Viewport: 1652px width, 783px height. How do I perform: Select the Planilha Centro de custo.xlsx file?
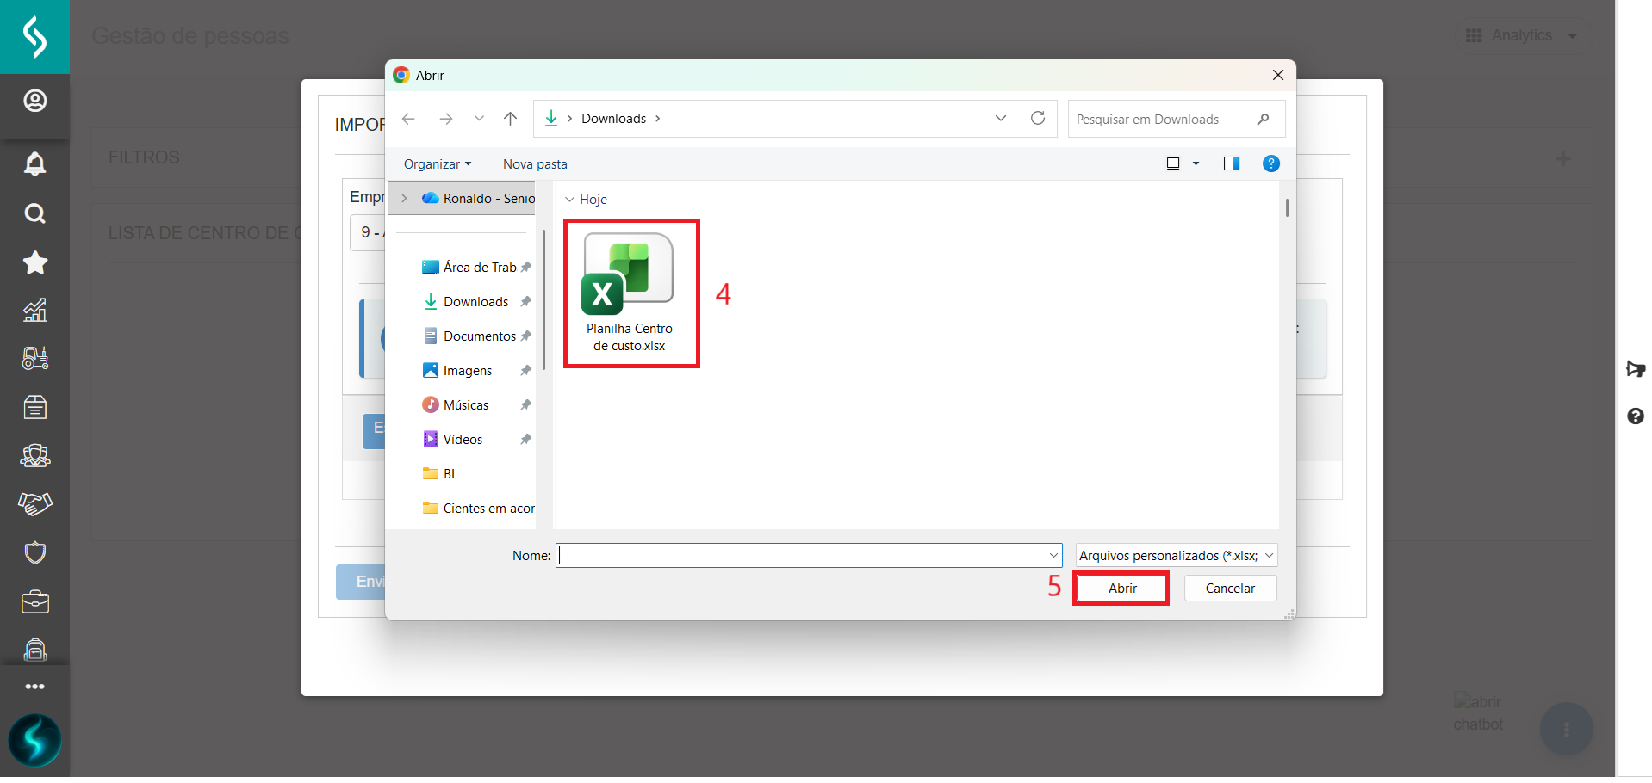click(629, 293)
